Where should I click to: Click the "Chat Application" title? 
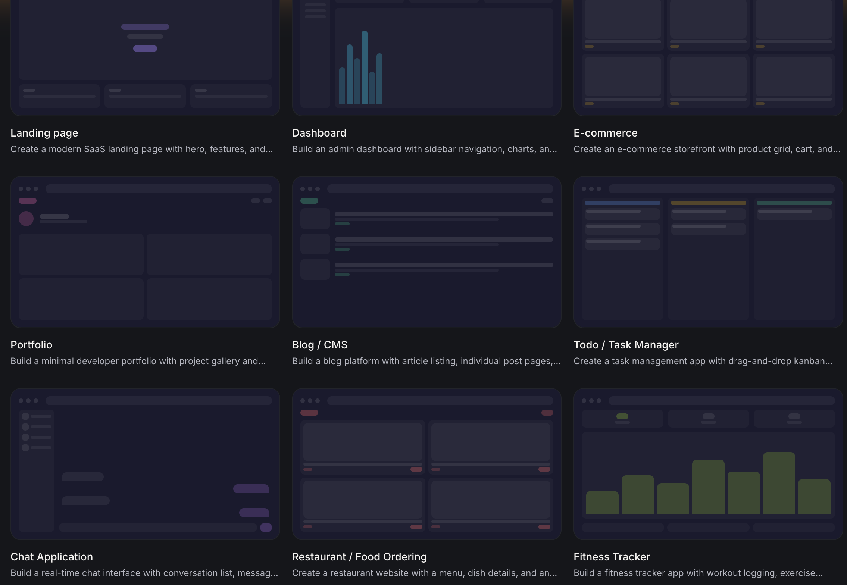[x=52, y=557]
